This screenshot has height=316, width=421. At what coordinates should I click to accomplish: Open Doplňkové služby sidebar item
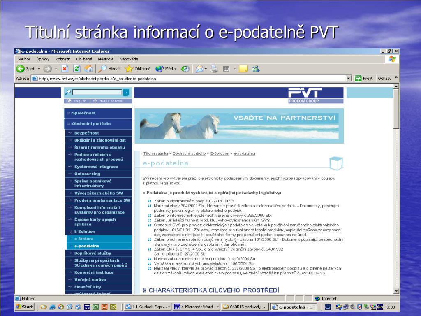coord(99,253)
